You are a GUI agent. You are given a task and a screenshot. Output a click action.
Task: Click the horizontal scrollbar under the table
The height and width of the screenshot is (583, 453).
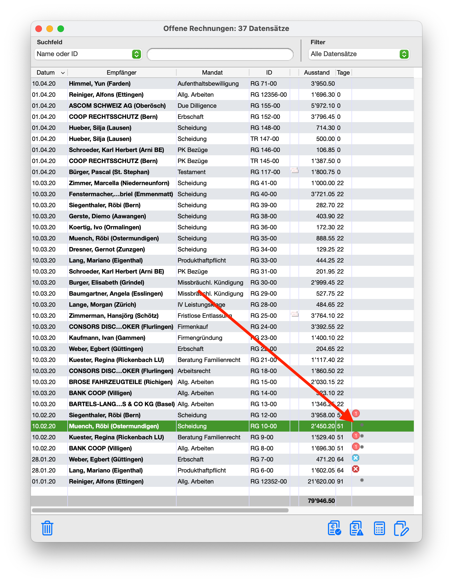(x=160, y=510)
